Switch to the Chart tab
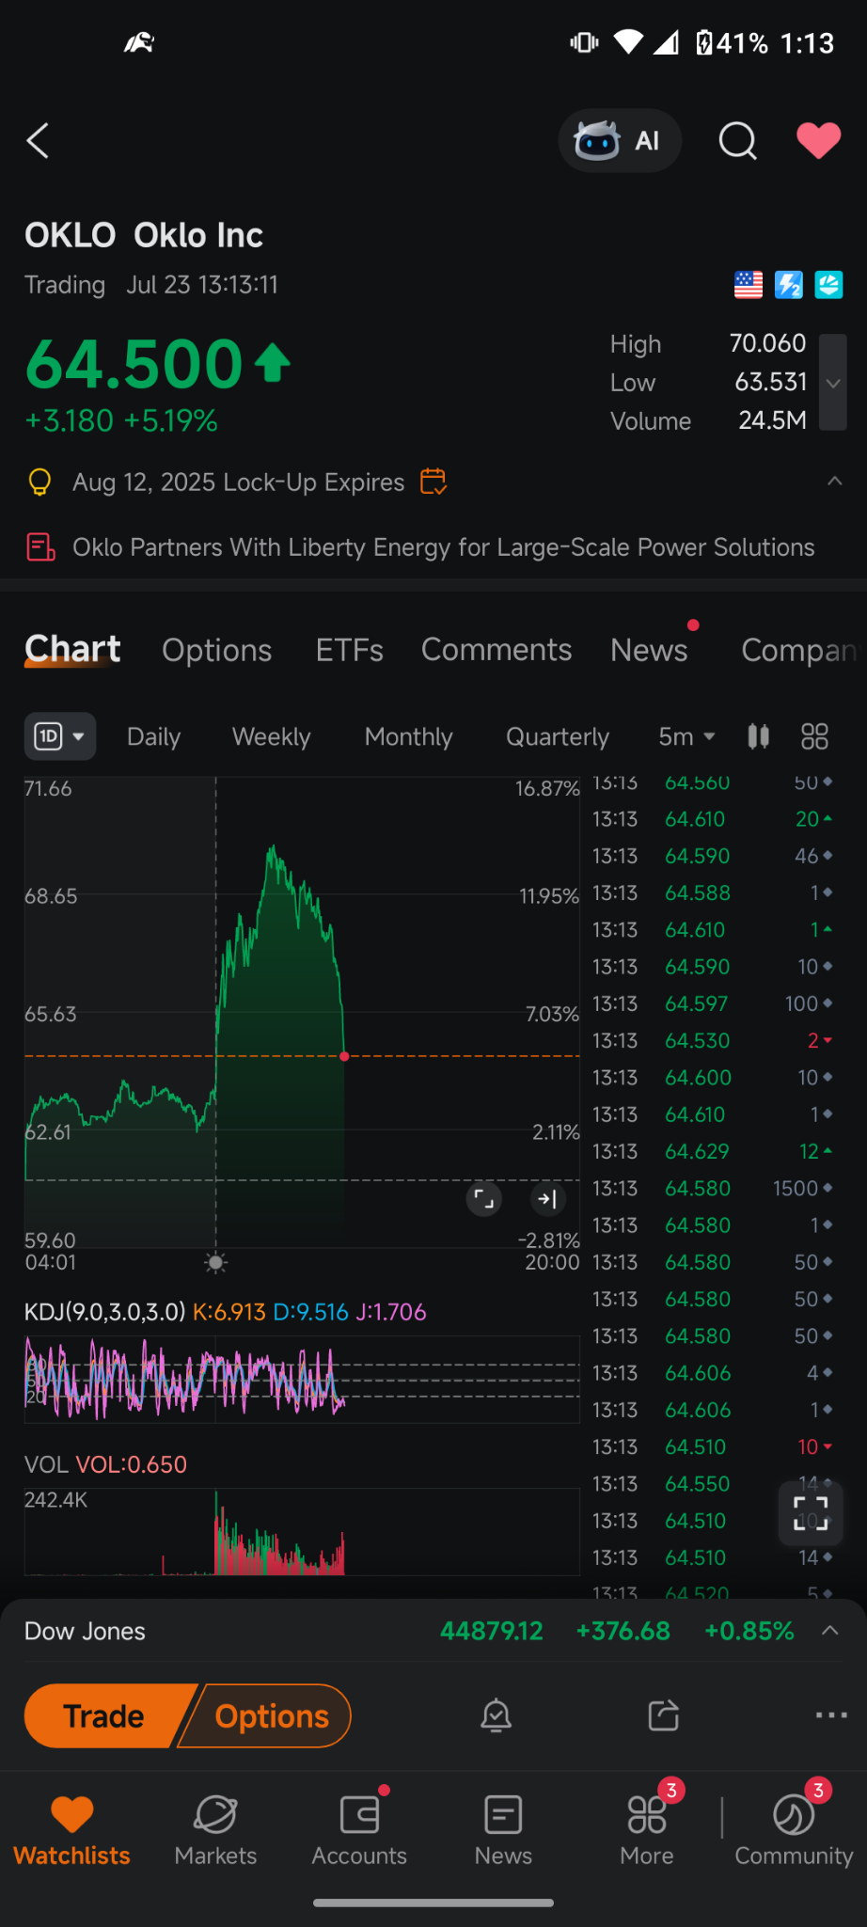867x1927 pixels. coord(72,650)
